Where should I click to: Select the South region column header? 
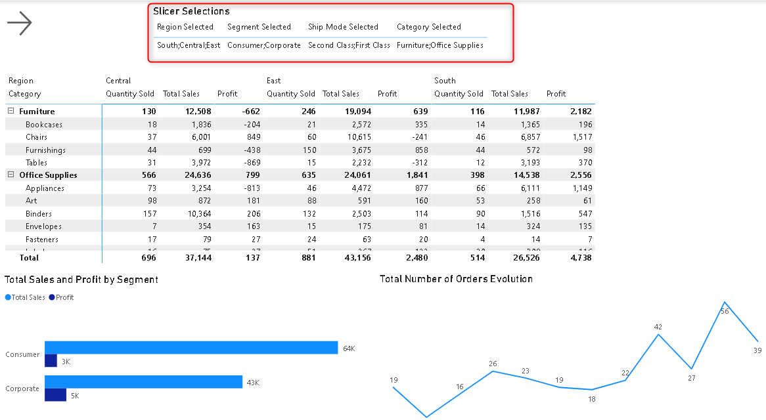click(445, 81)
